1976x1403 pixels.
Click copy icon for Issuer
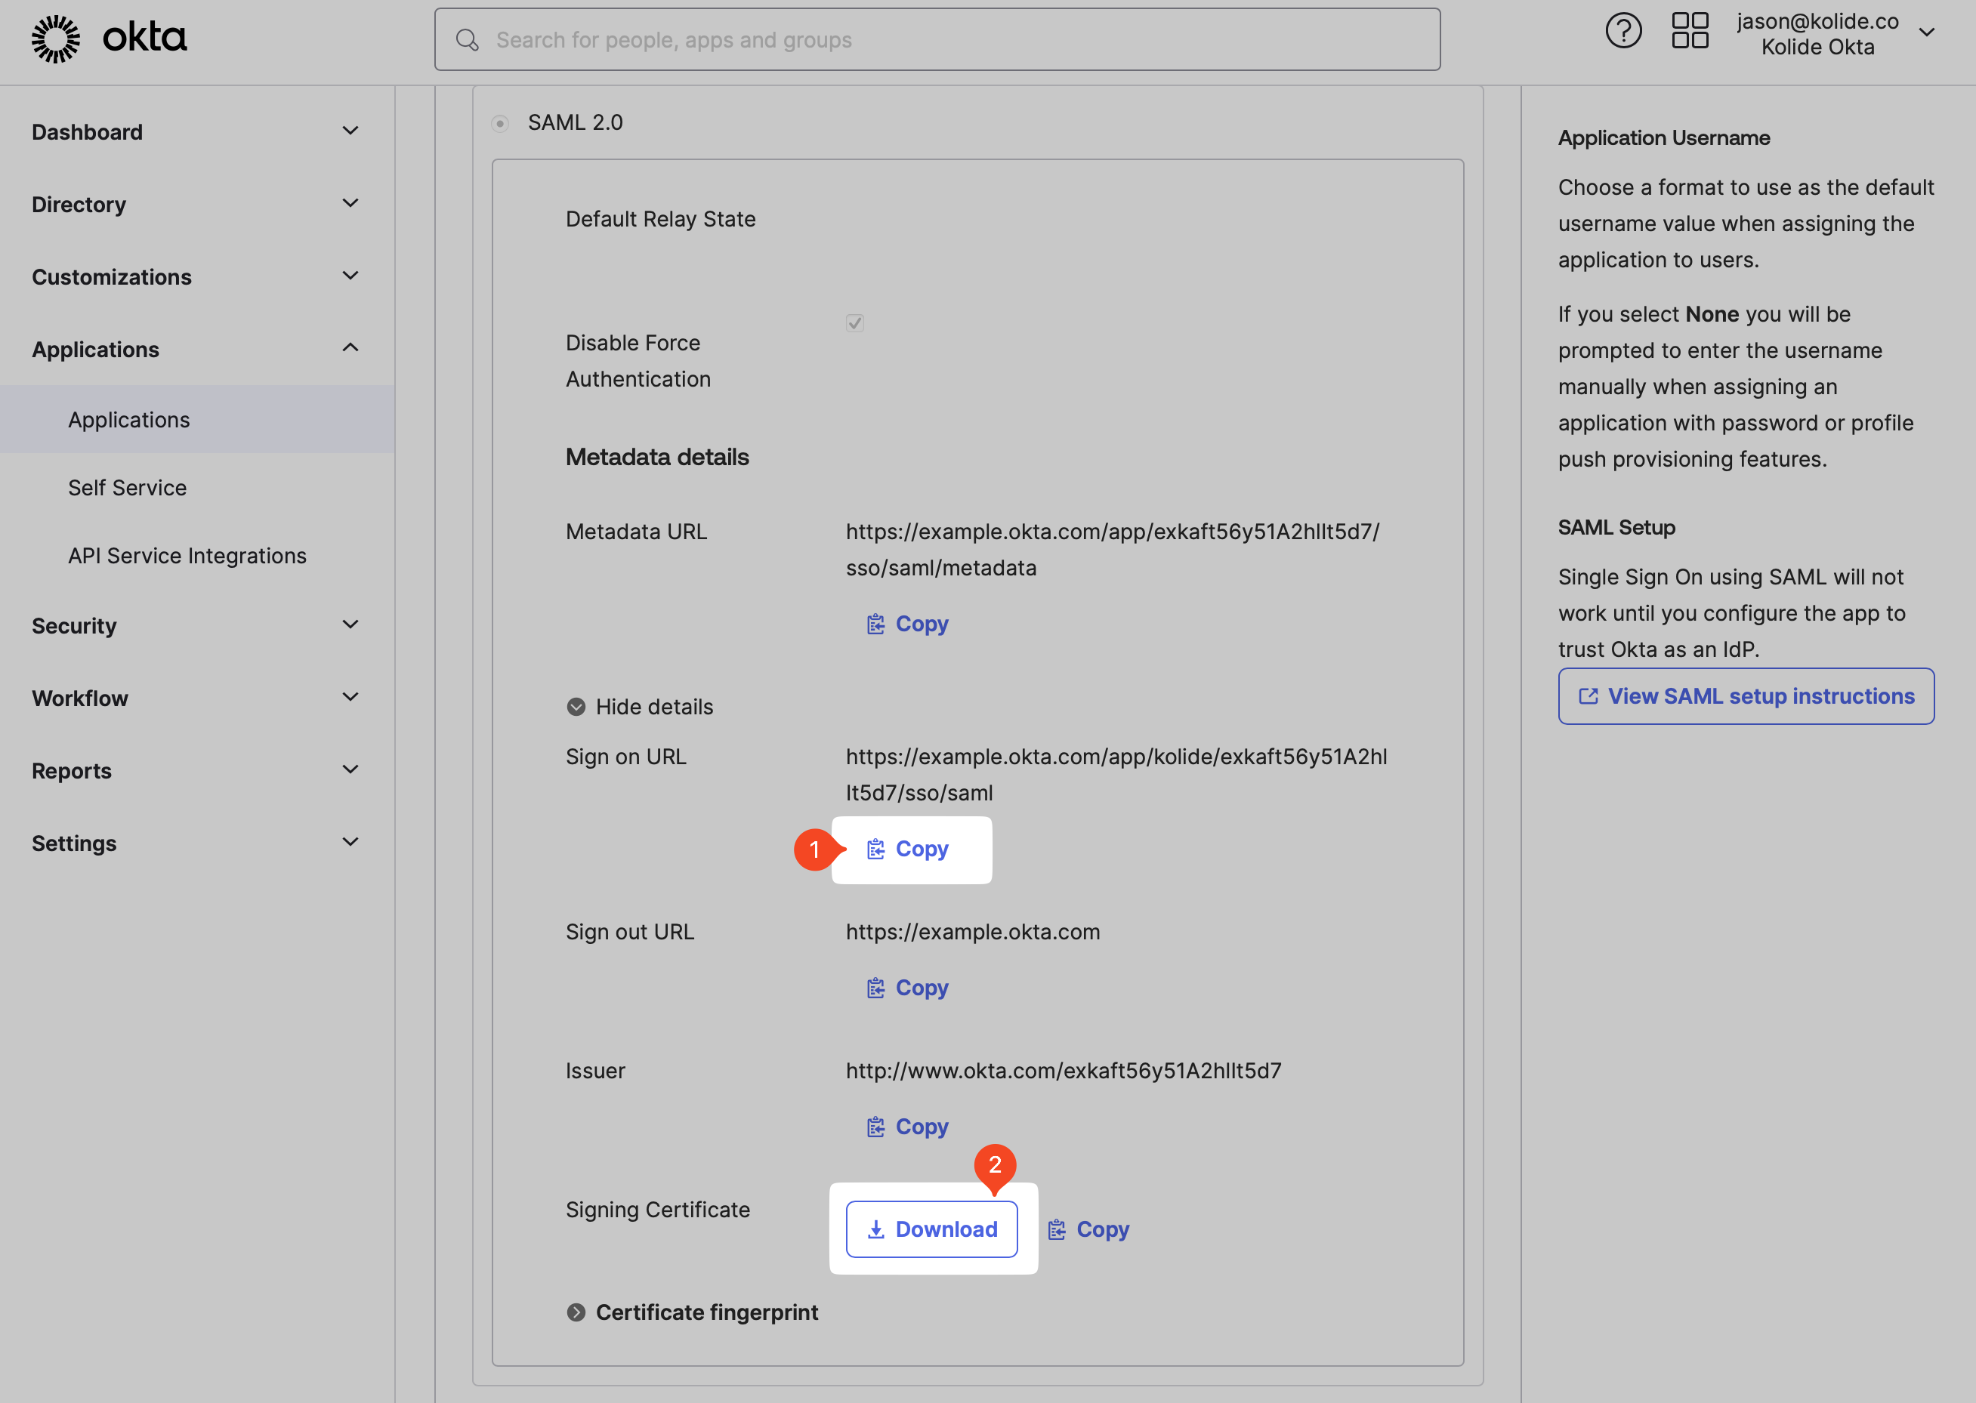[876, 1127]
